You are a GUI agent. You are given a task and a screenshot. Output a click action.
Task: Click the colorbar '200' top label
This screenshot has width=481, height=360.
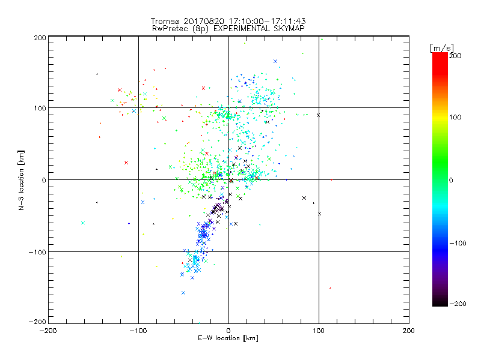(455, 56)
